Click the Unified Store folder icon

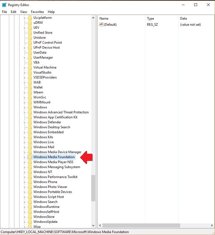(x=30, y=33)
